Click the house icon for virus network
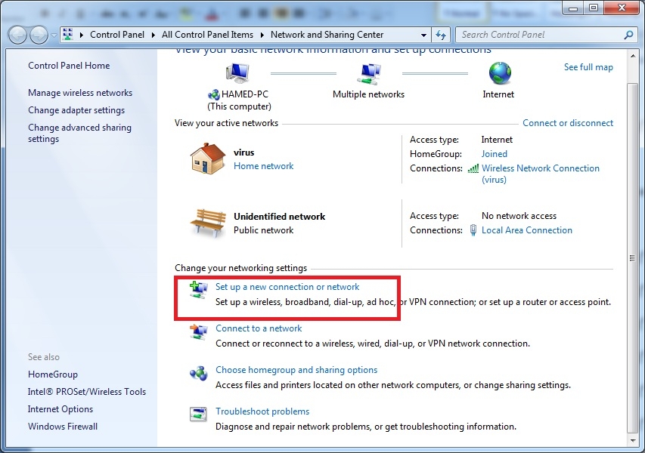645x453 pixels. 208,159
